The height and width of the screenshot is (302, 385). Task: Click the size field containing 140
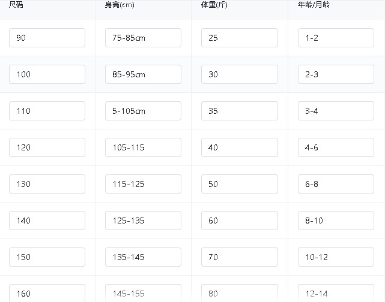coord(47,221)
